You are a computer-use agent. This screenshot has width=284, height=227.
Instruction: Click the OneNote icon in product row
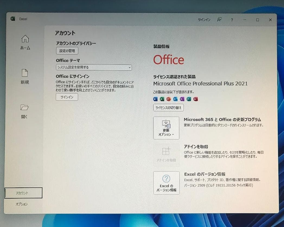(x=181, y=99)
